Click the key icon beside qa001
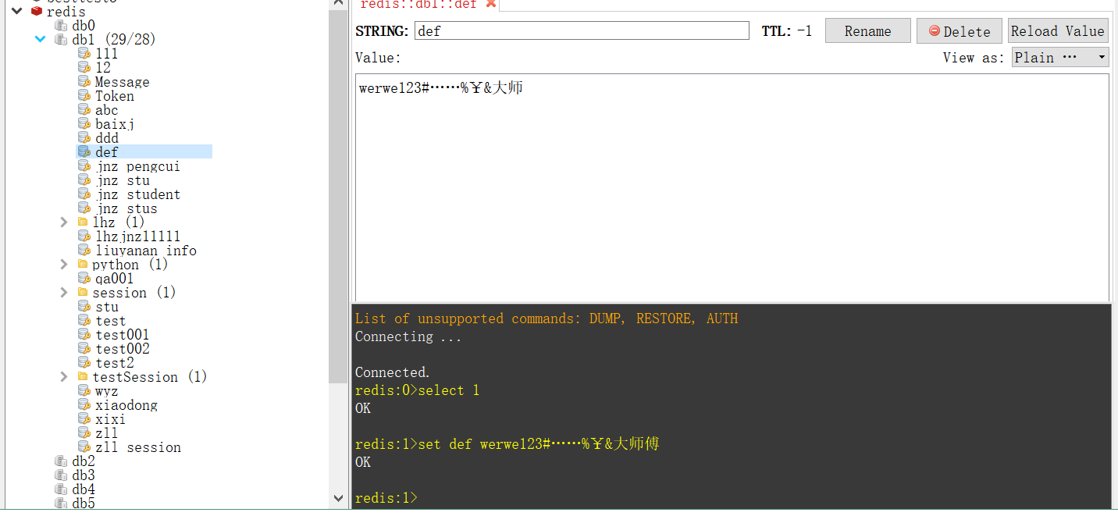This screenshot has width=1118, height=516. (x=84, y=279)
